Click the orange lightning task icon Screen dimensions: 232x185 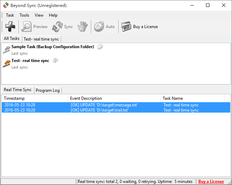(x=7, y=64)
